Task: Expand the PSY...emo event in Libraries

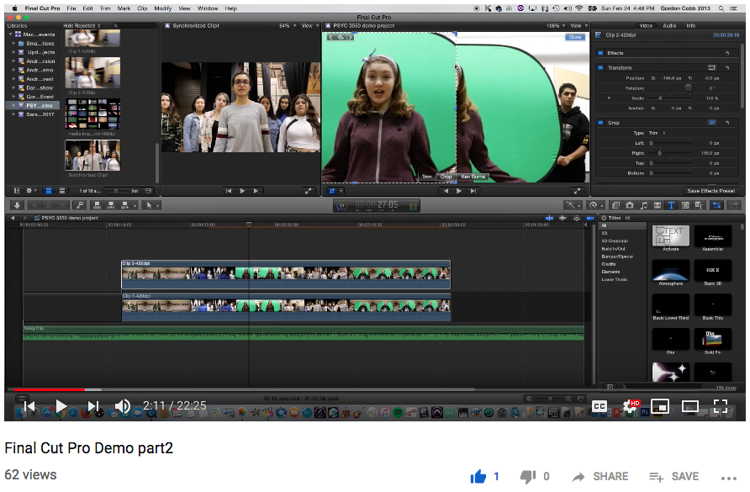Action: click(13, 105)
